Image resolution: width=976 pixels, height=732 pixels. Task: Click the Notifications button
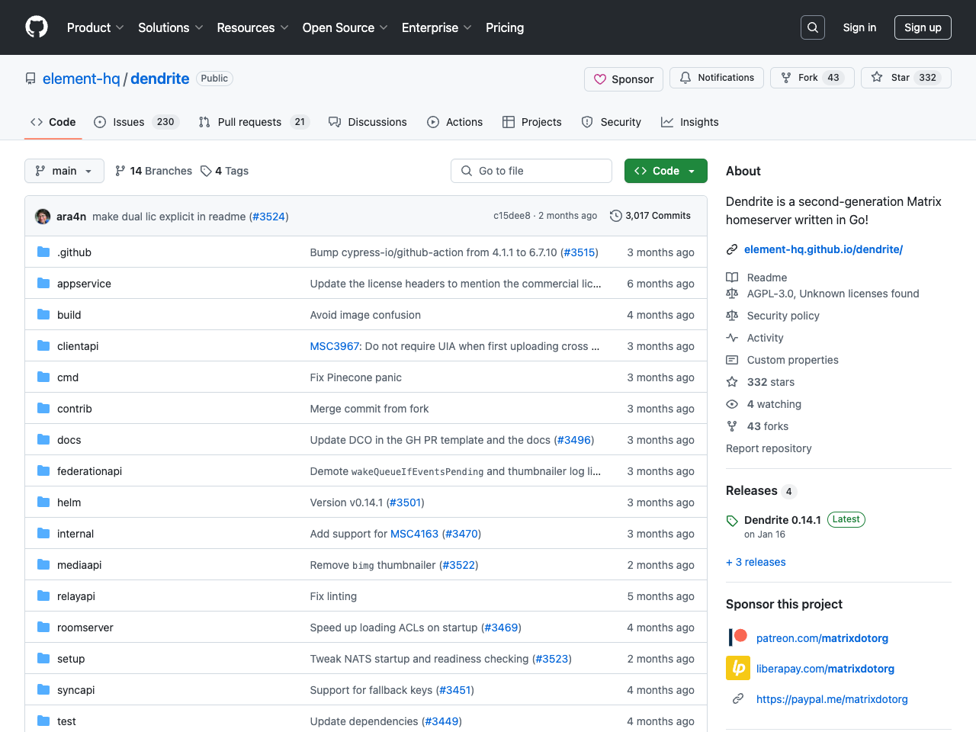pos(717,78)
